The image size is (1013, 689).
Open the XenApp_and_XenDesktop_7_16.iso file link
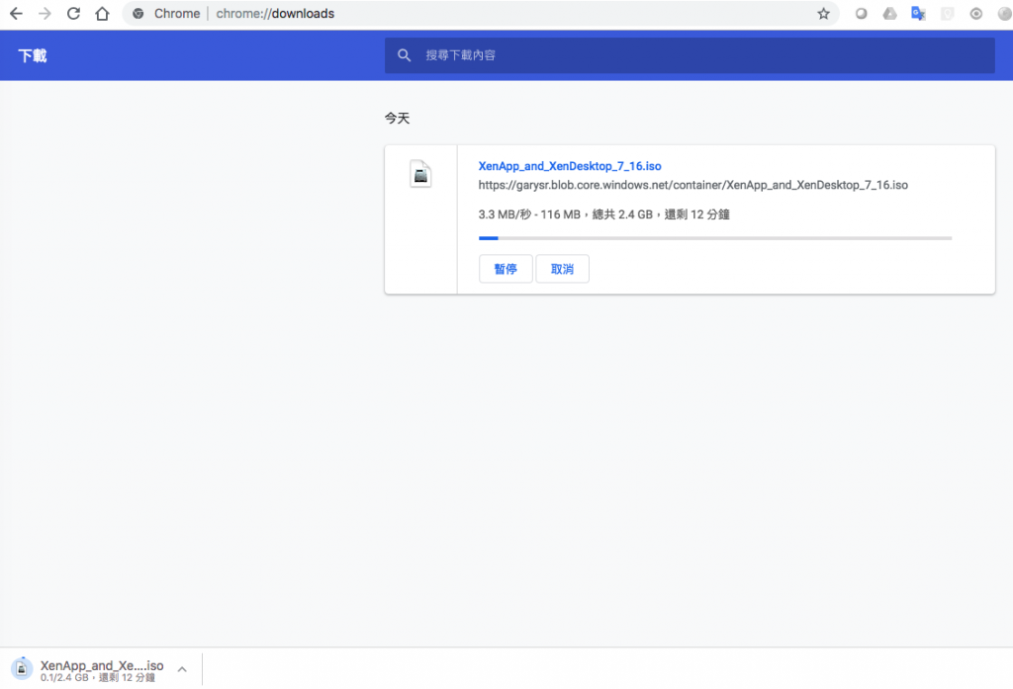point(570,166)
